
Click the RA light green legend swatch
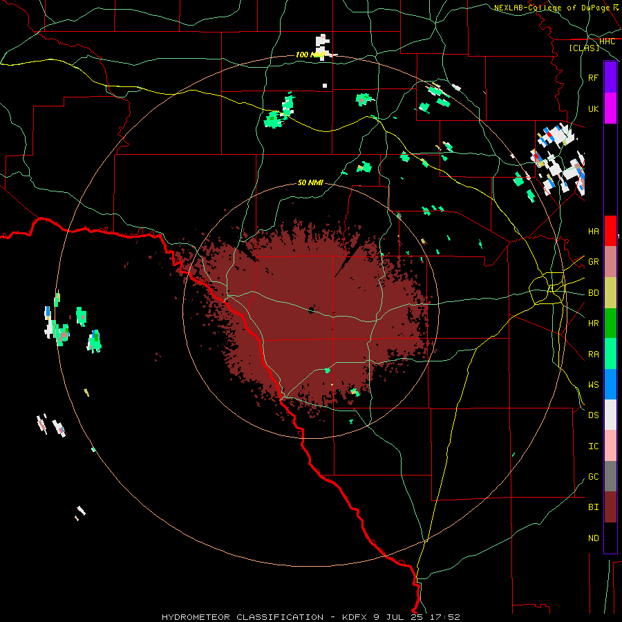coord(610,354)
